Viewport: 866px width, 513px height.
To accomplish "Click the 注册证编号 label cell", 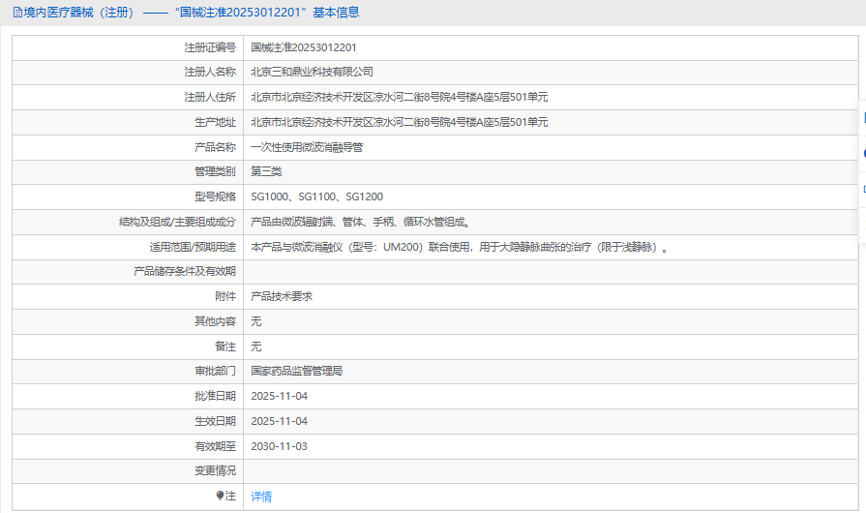I will tap(210, 47).
